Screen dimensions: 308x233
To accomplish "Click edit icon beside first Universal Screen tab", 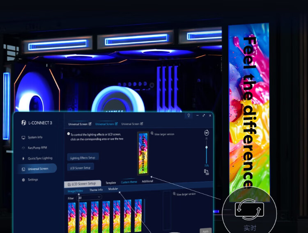I will (90, 124).
